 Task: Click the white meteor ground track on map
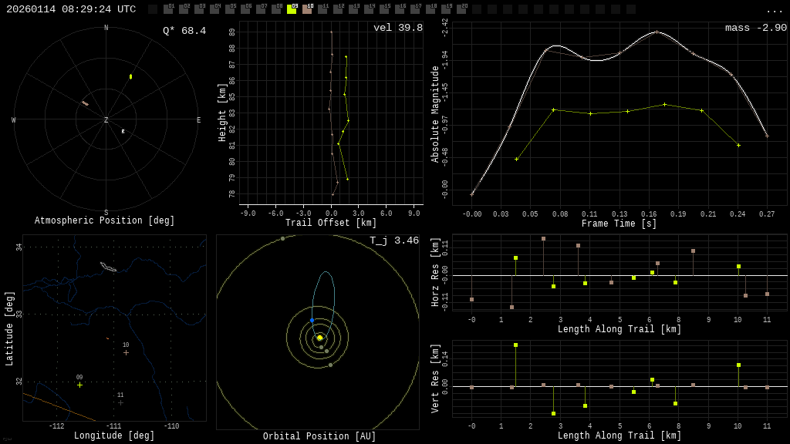108,267
